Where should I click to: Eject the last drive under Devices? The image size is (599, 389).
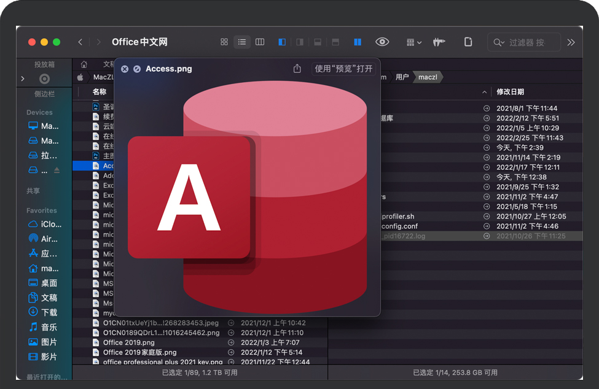click(x=57, y=170)
